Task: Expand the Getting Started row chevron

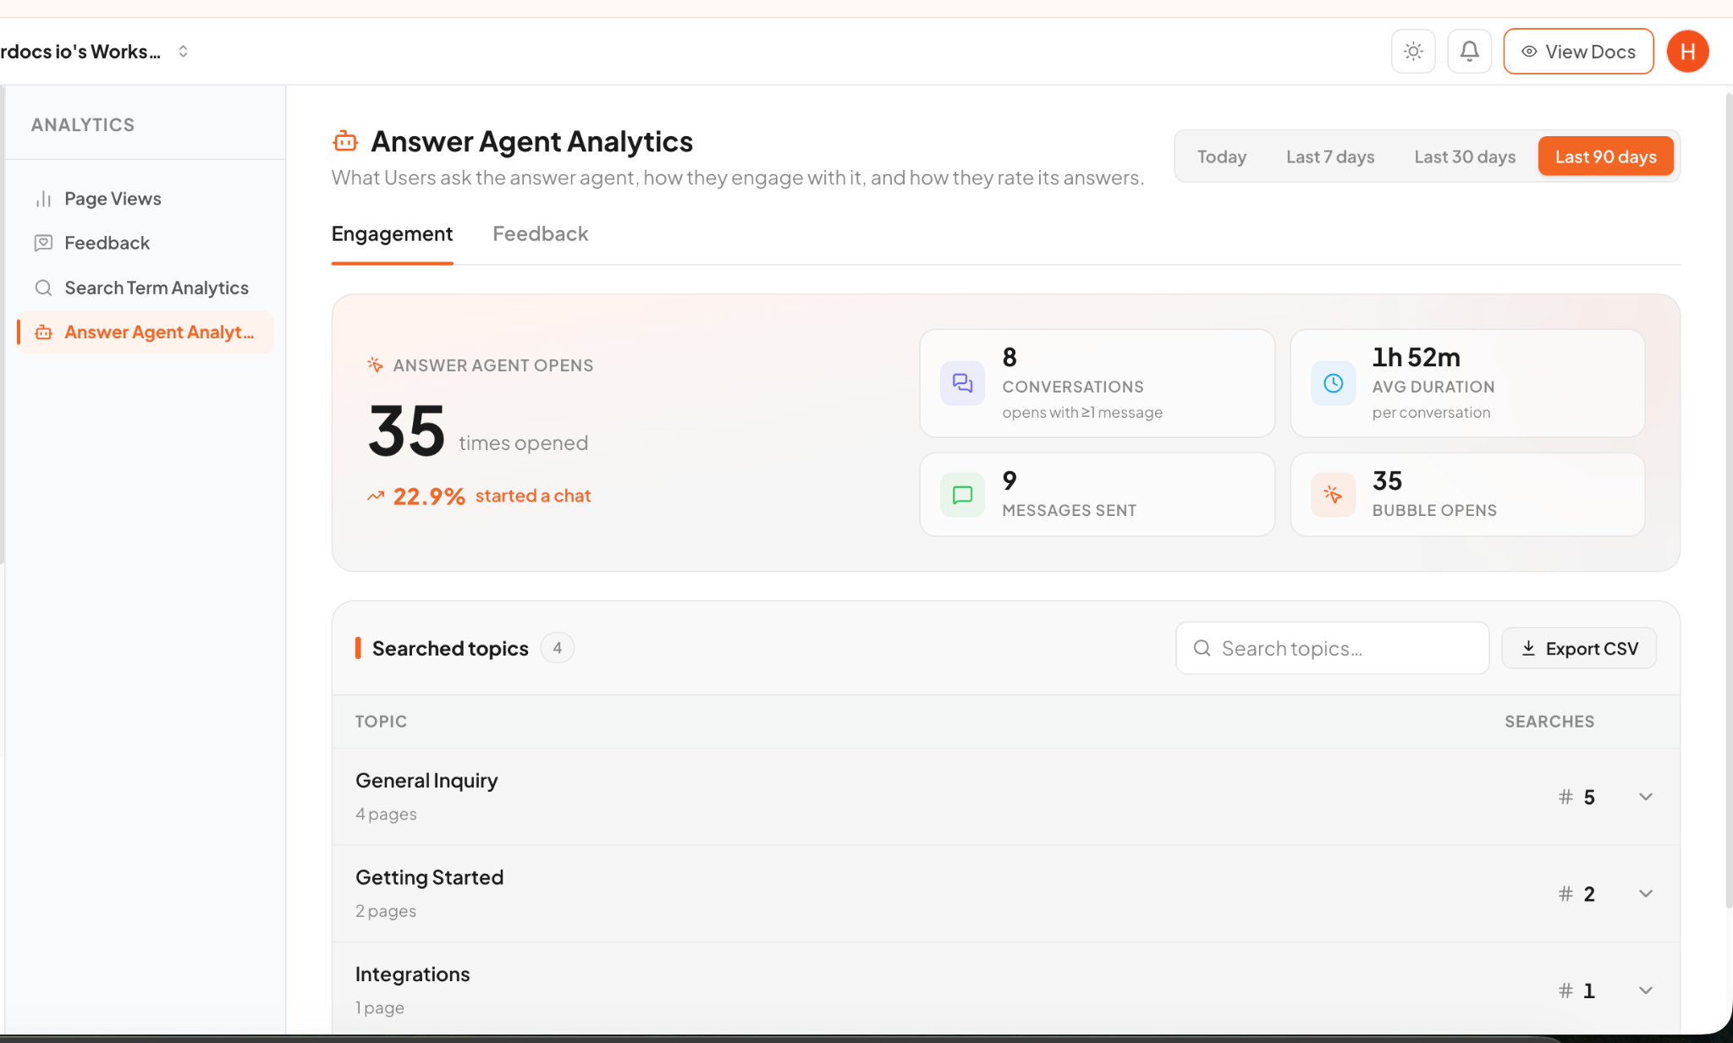Action: point(1645,893)
